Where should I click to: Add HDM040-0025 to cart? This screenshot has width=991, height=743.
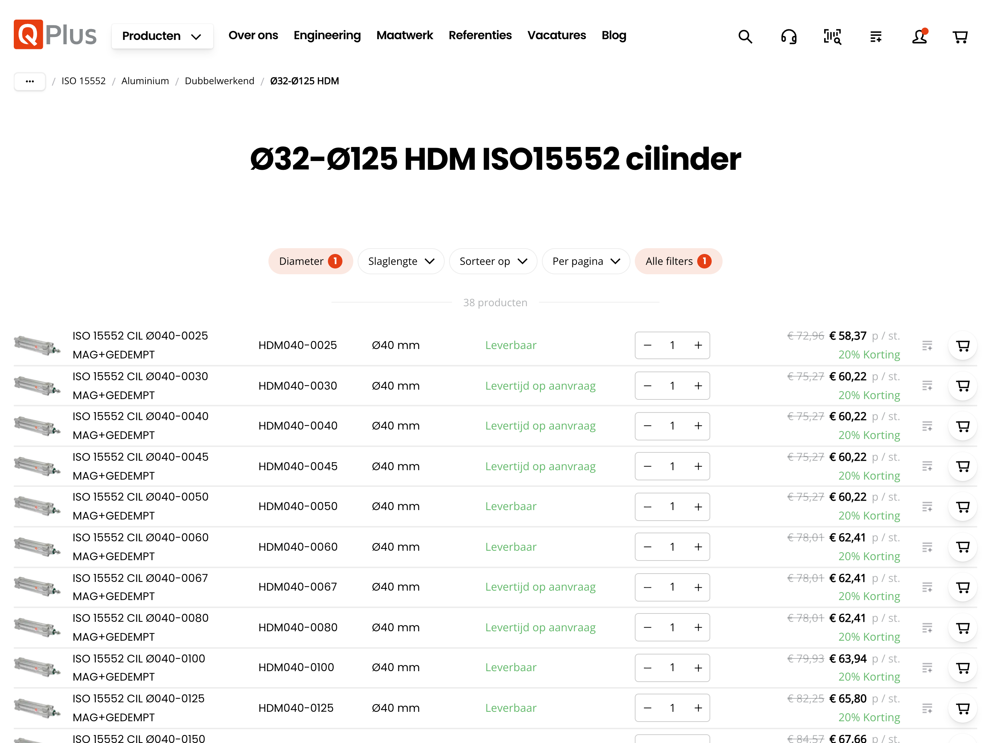(x=962, y=345)
